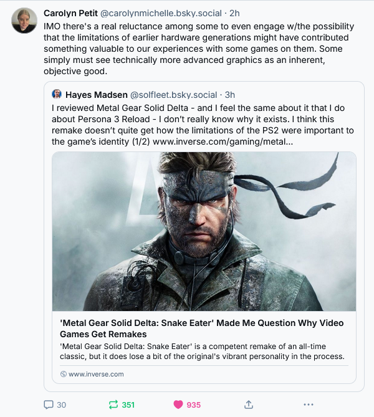Click Carolyn Petit's profile avatar
The image size is (374, 417).
point(23,21)
